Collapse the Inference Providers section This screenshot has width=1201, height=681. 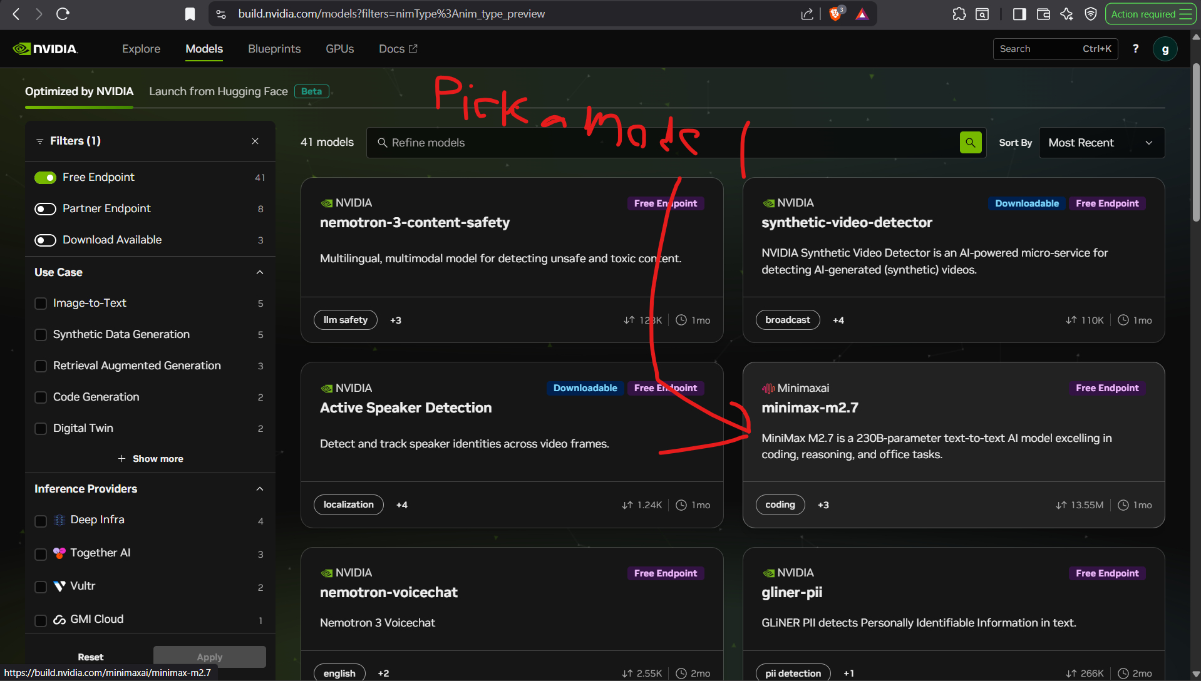coord(260,489)
